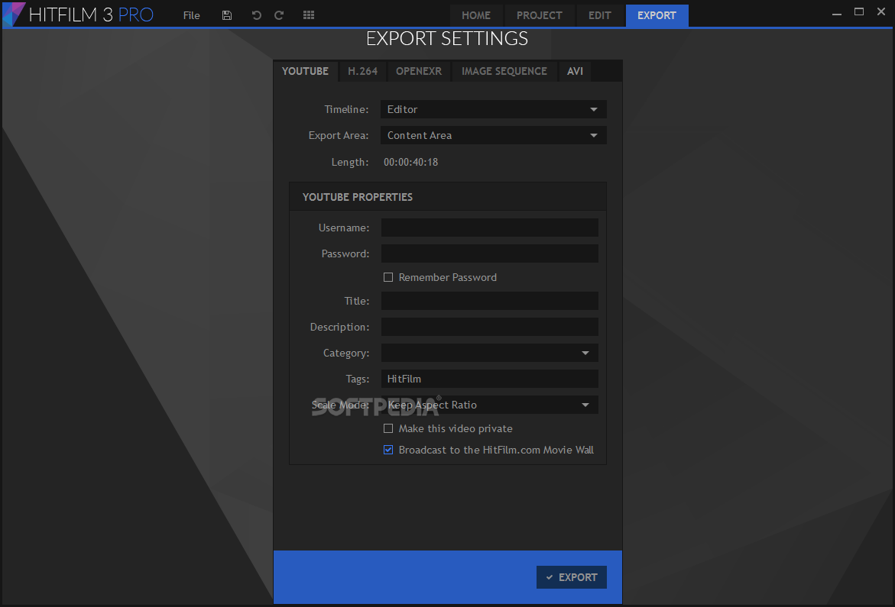Screen dimensions: 895x607
Task: Click the EXPORT SETTINGS heading
Action: (447, 39)
